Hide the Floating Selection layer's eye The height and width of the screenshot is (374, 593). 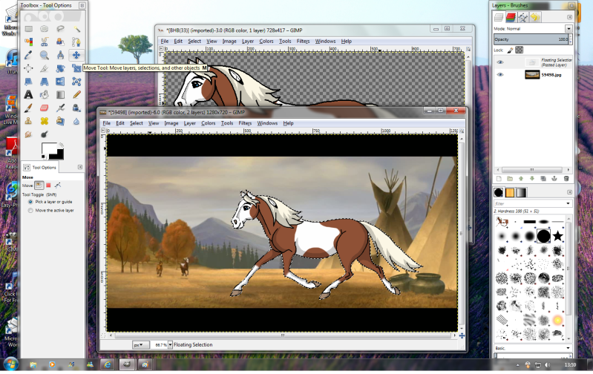(x=500, y=62)
